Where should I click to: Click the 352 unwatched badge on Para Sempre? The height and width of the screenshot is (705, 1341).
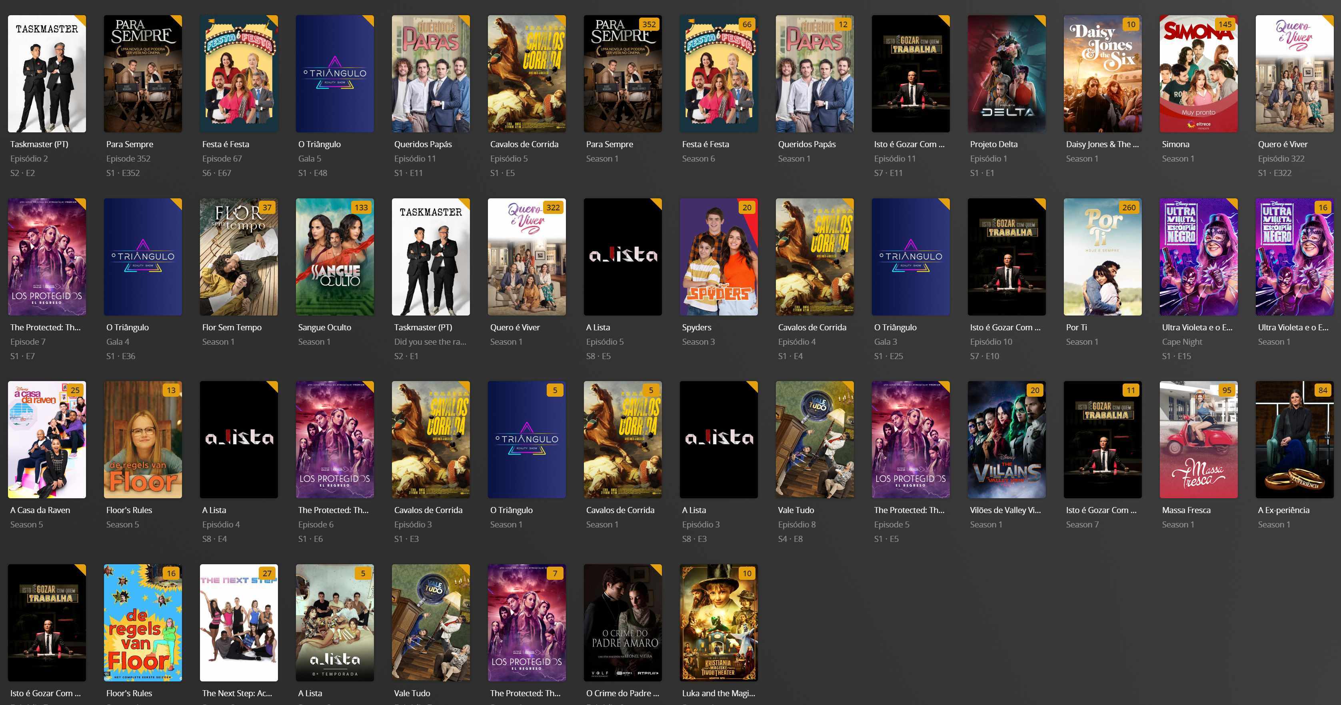click(649, 24)
